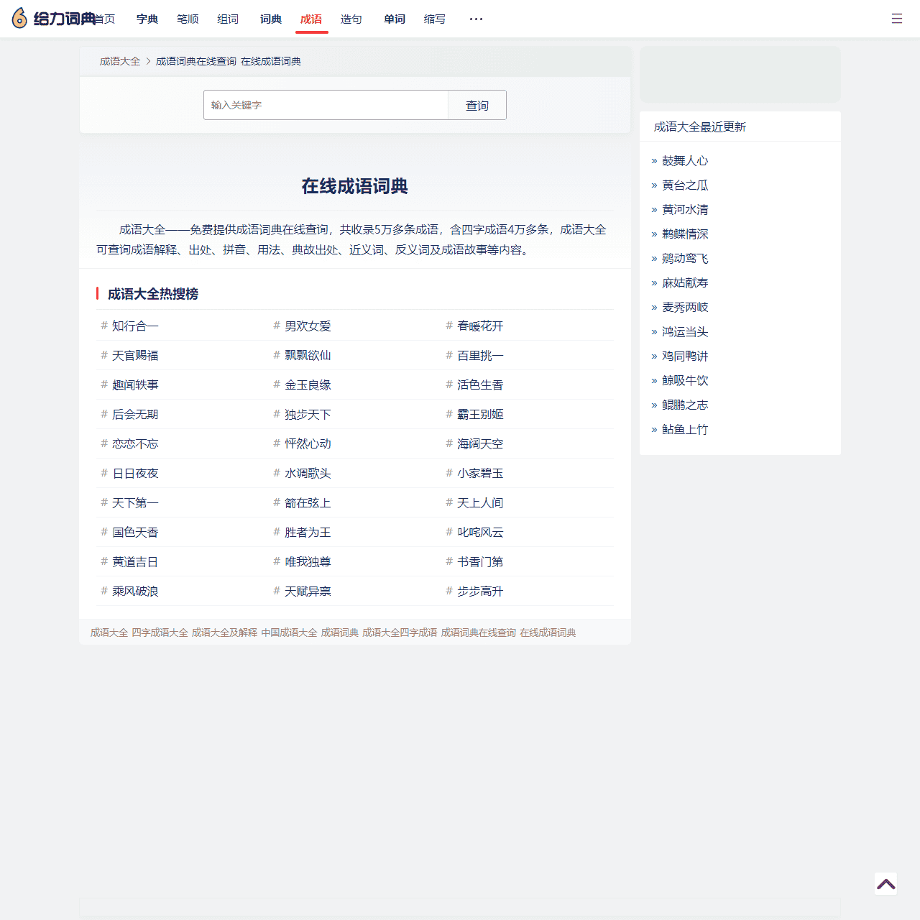This screenshot has width=920, height=920.
Task: Click the hash icon beside 霸王别姬
Action: tap(448, 414)
